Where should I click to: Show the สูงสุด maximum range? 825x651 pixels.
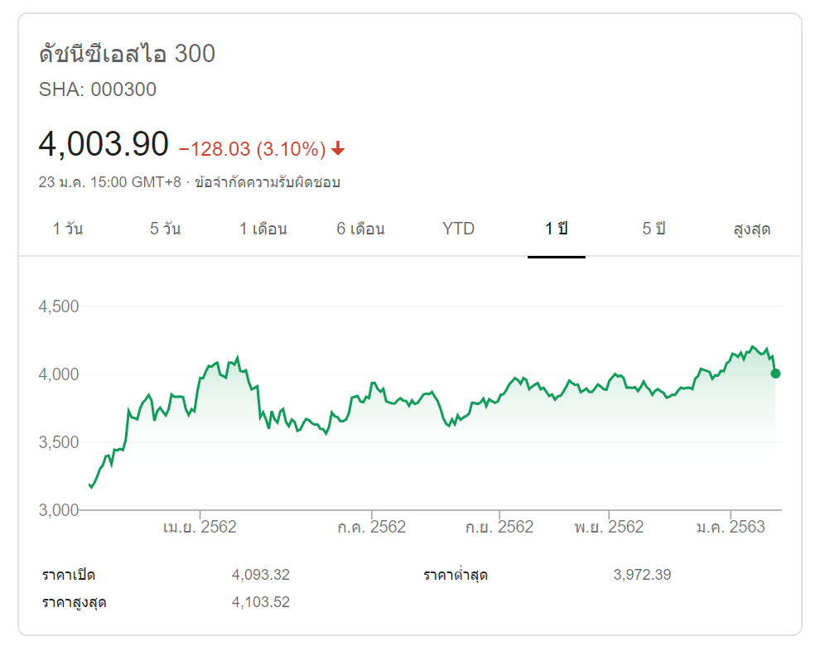pyautogui.click(x=752, y=229)
